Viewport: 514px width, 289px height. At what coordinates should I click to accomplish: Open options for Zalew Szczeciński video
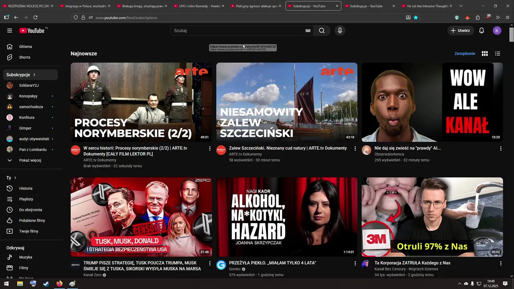355,149
